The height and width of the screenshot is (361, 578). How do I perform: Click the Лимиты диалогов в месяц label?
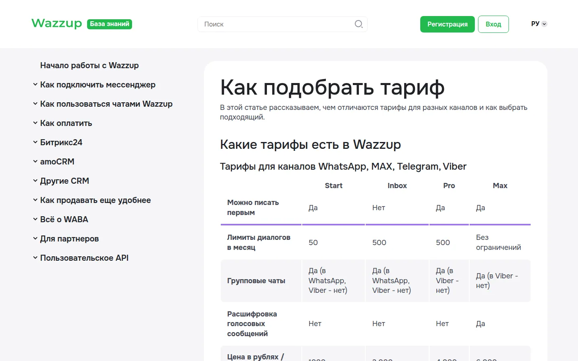(x=258, y=242)
